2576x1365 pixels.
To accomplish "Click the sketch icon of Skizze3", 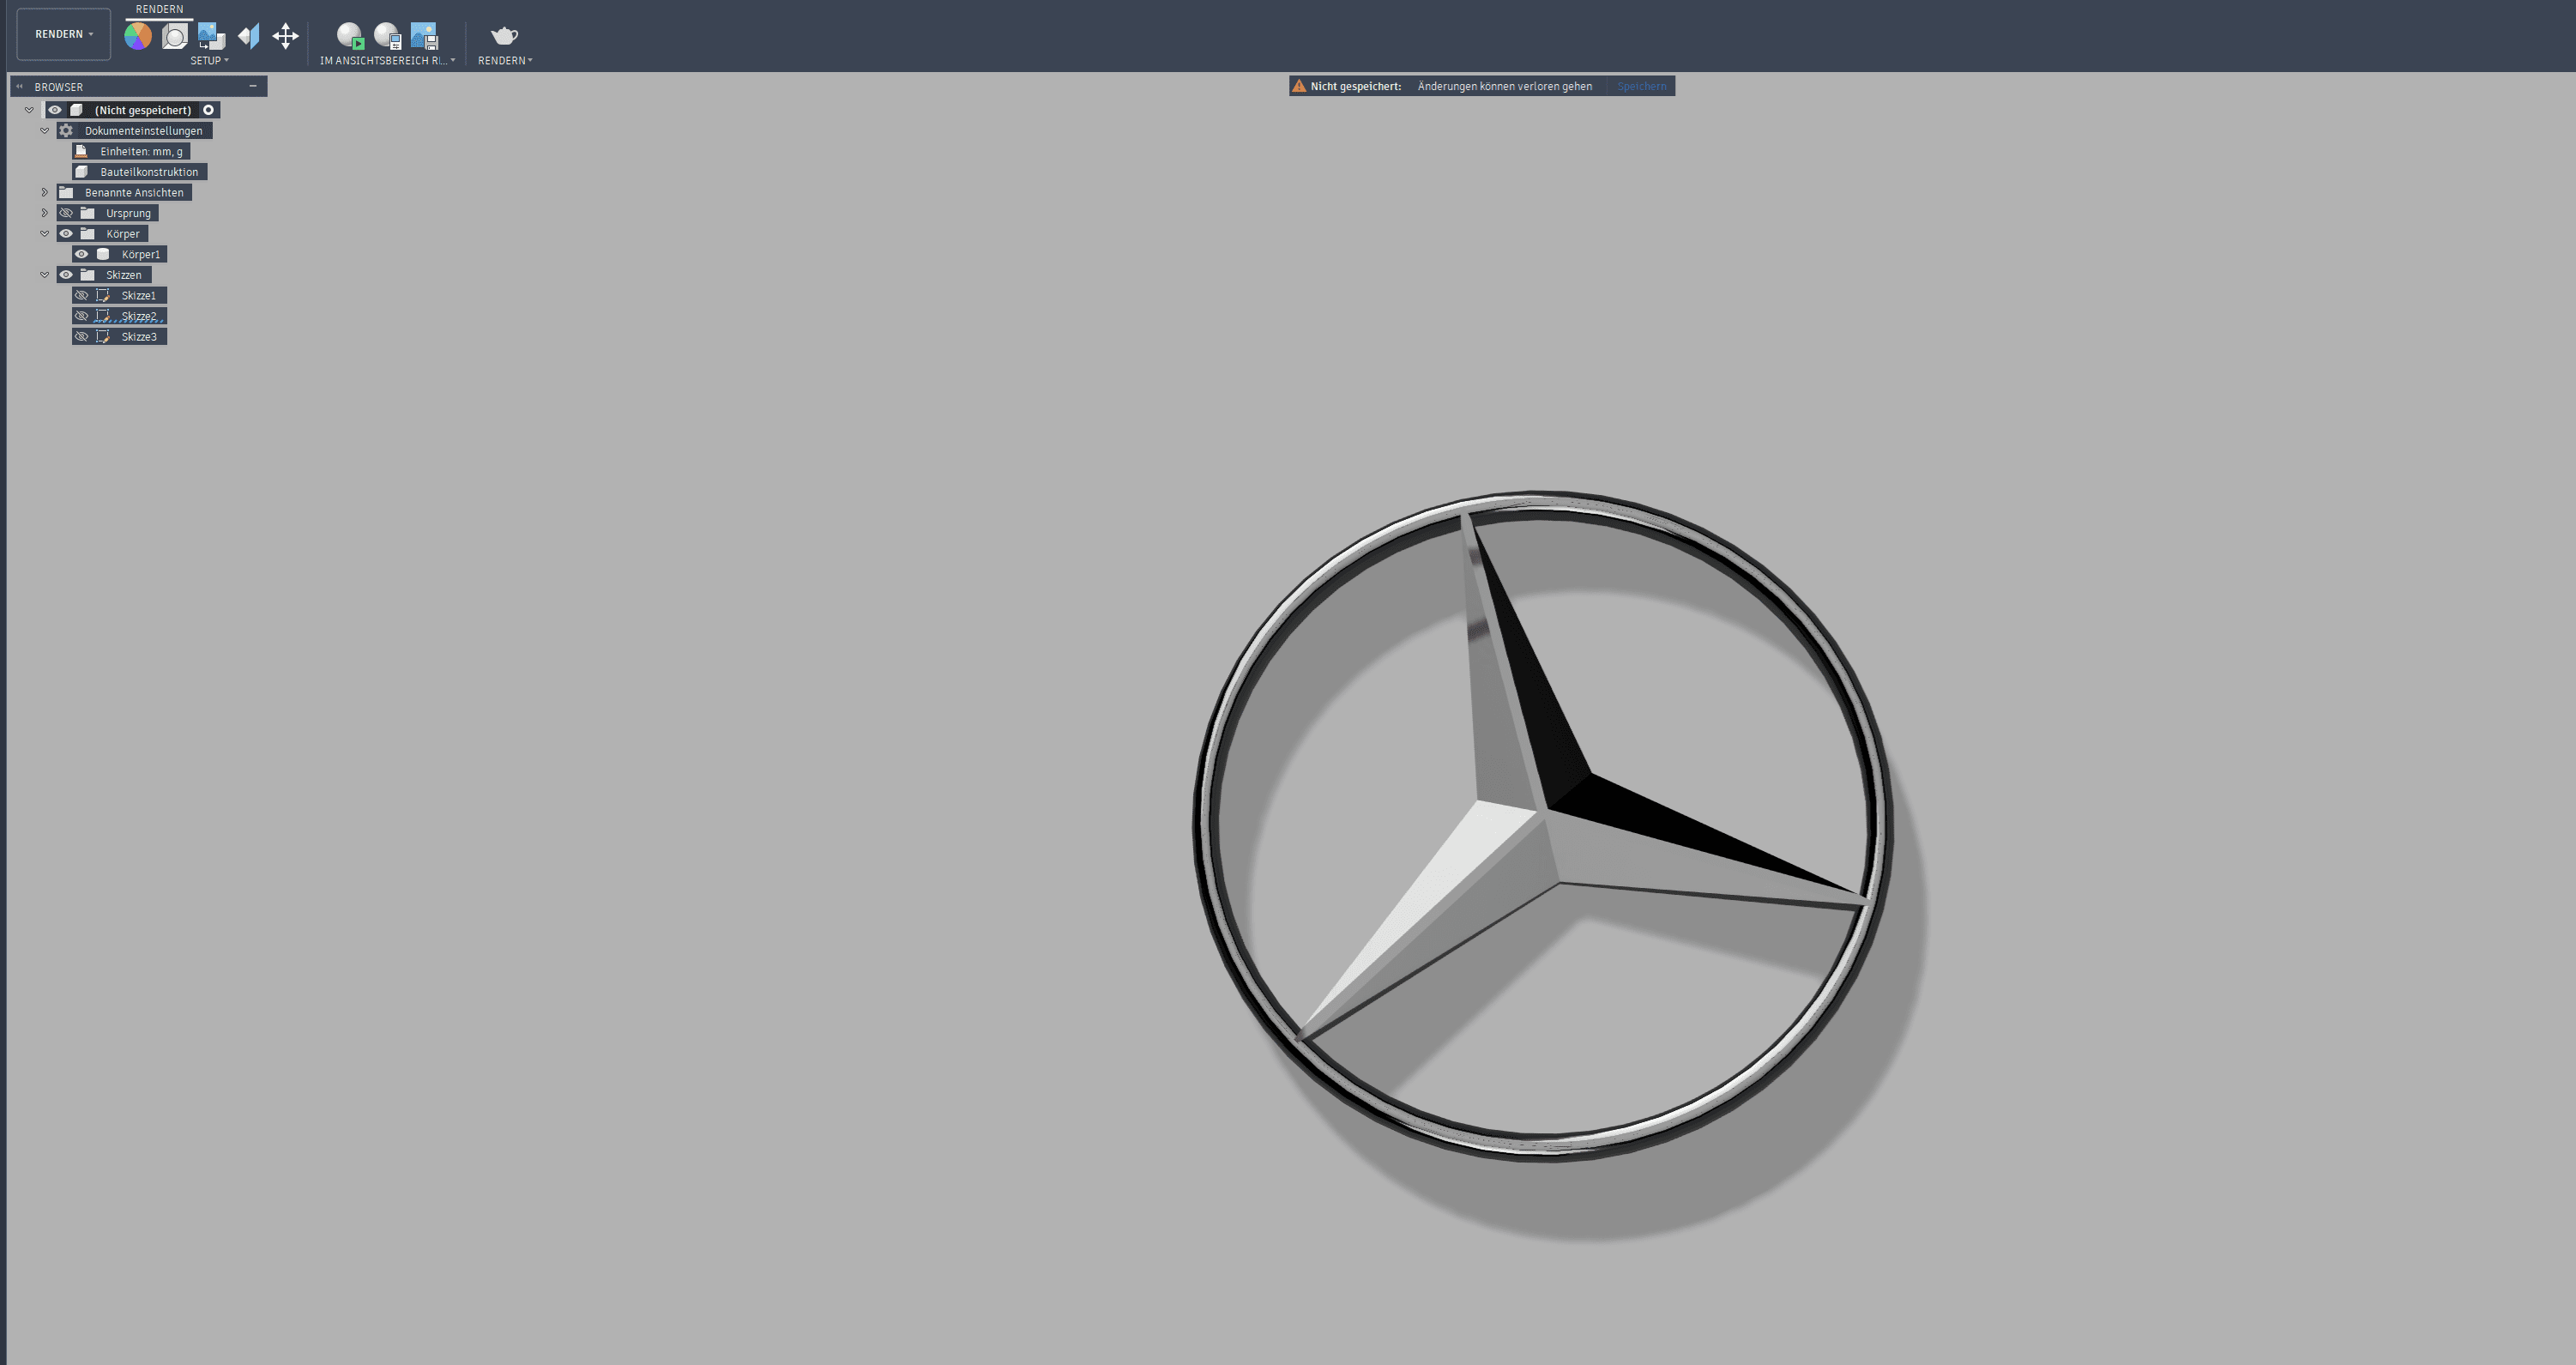I will 103,337.
